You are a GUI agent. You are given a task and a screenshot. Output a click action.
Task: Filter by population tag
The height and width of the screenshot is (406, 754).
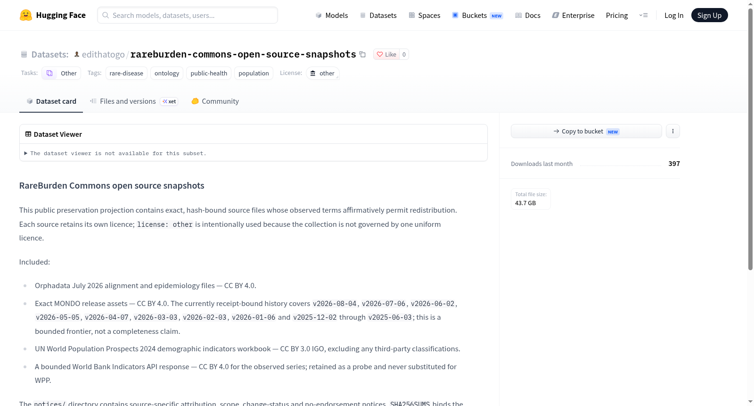254,73
